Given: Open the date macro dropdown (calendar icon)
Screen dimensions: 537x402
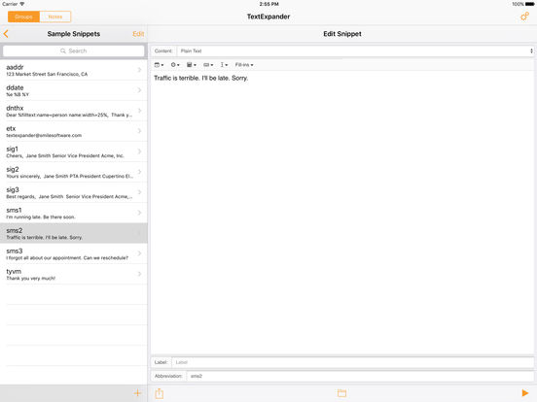Looking at the screenshot, I should click(x=159, y=65).
